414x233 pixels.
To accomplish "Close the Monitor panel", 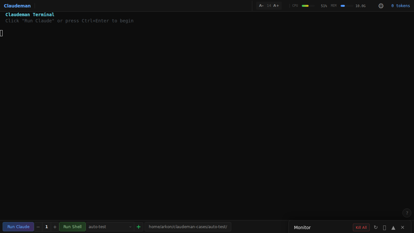I will tap(403, 227).
